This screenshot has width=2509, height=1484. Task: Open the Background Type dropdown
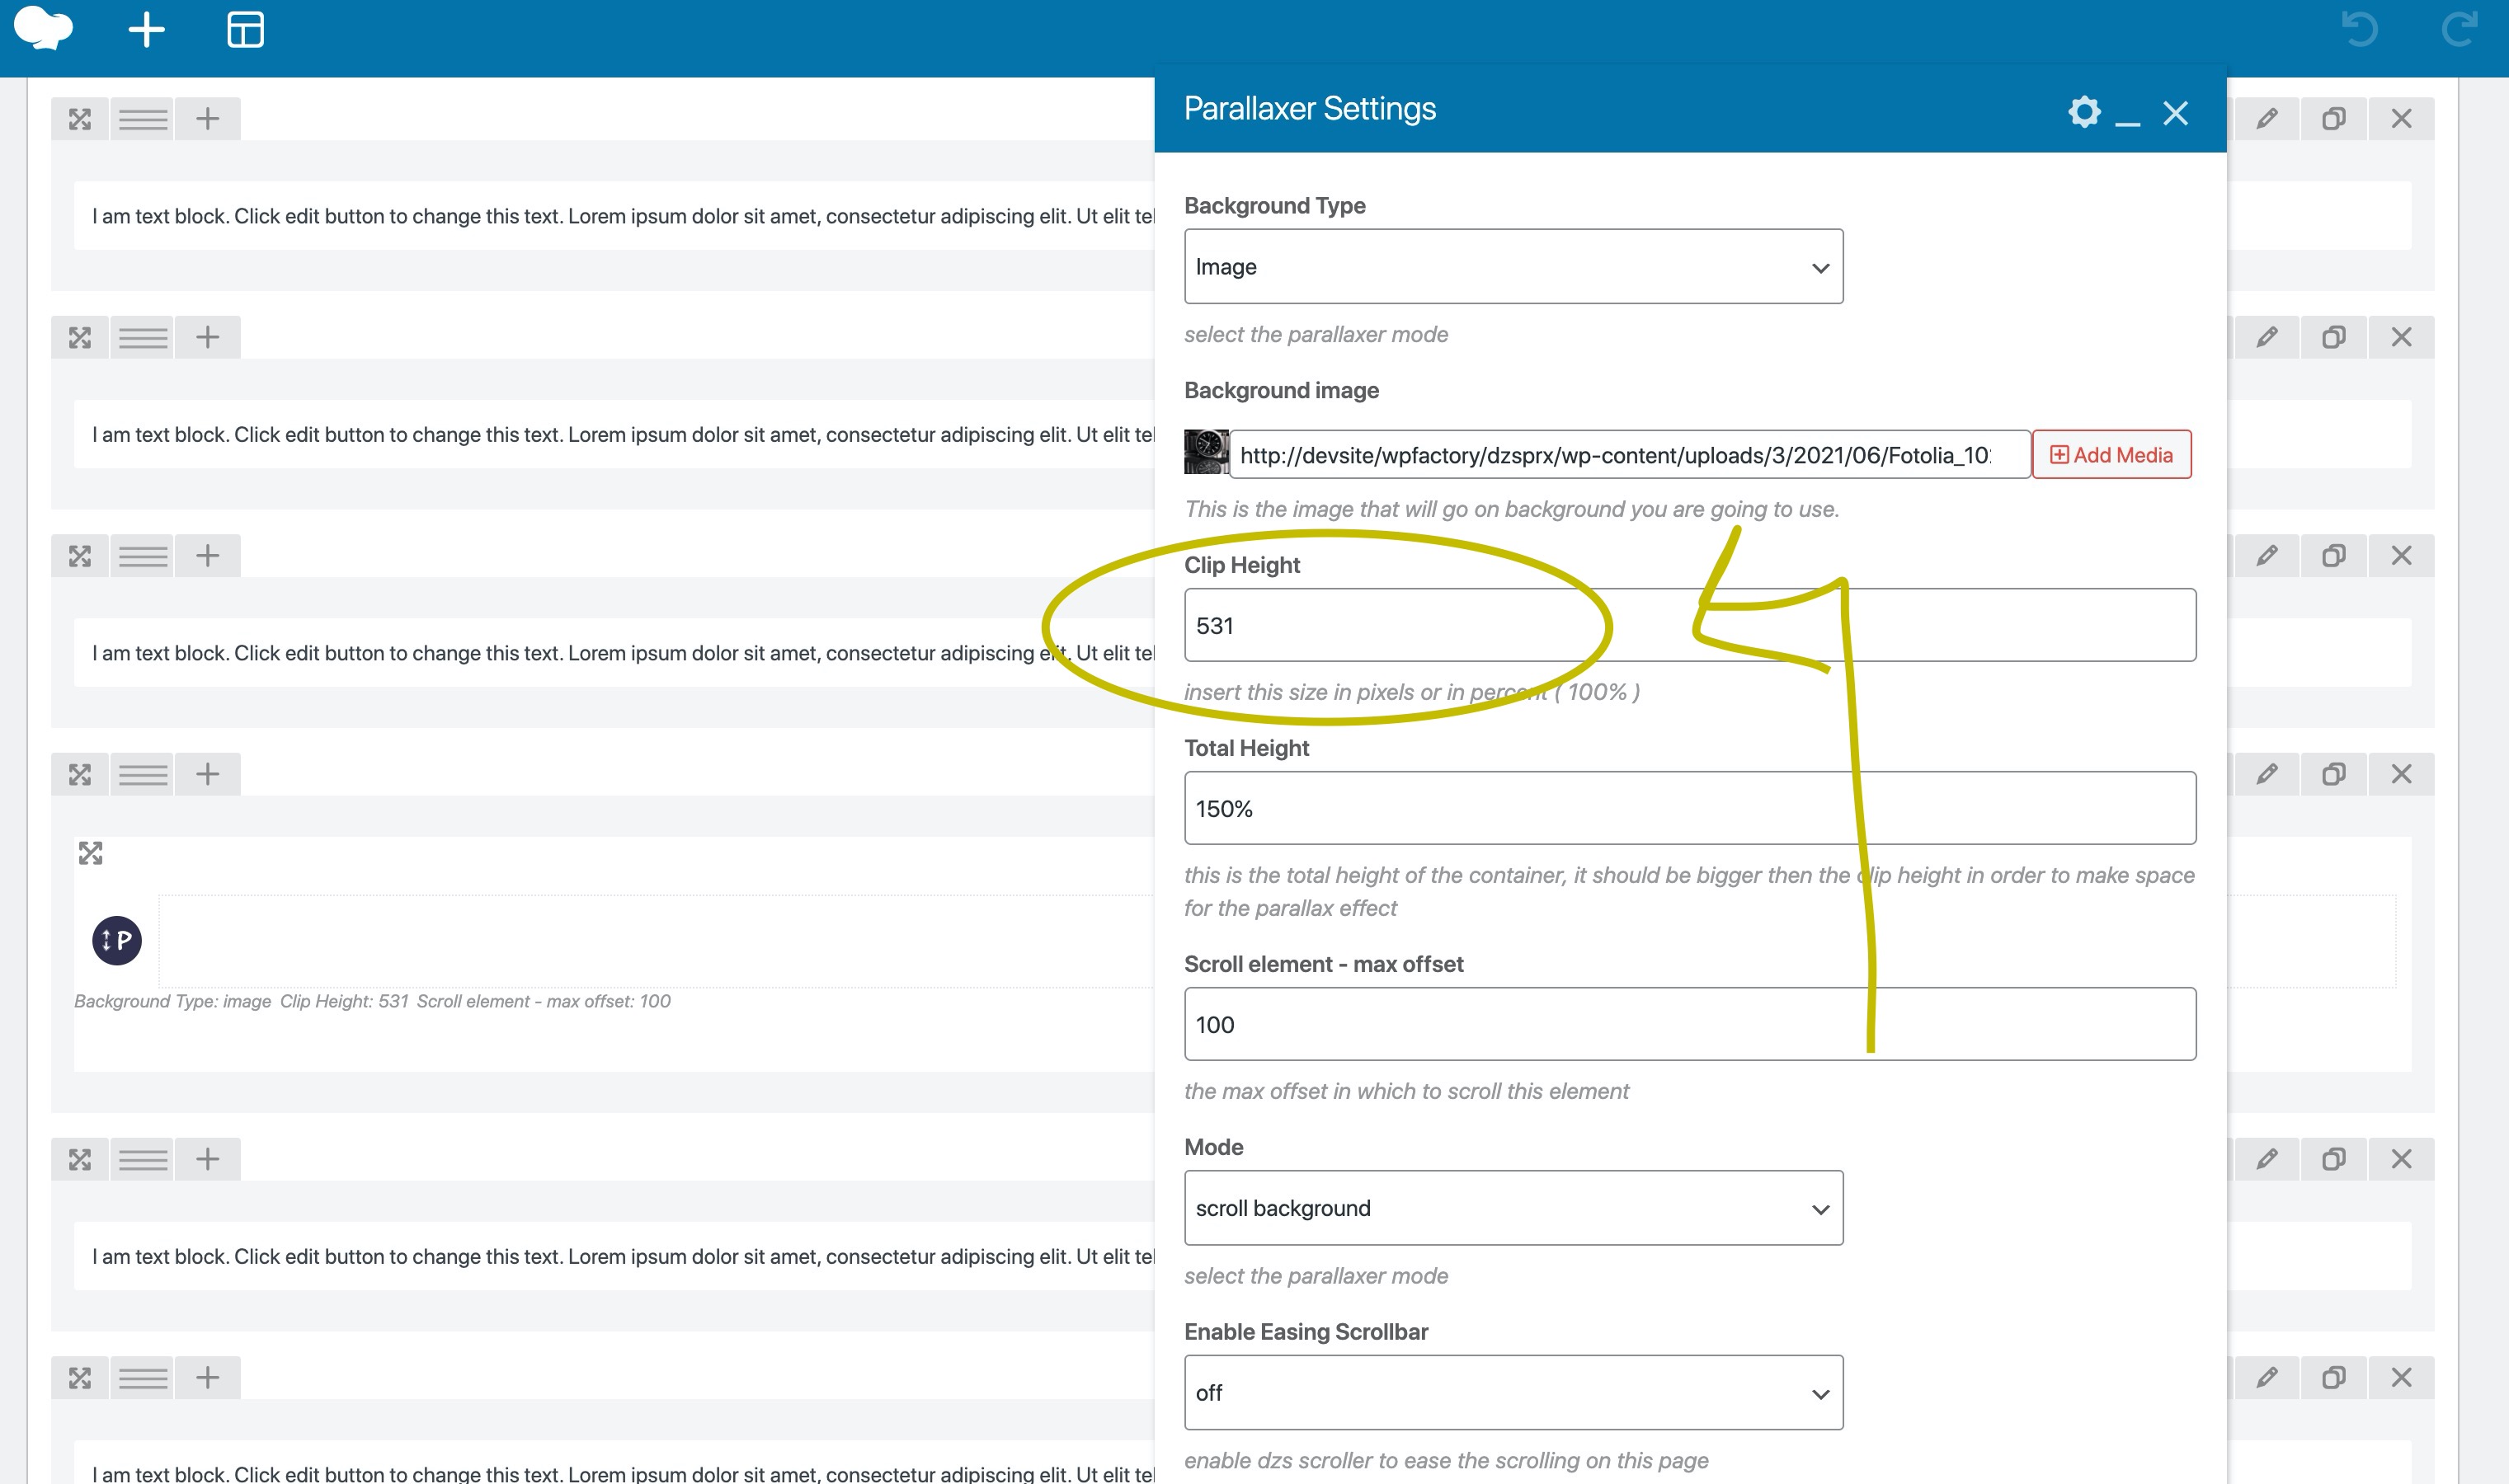coord(1513,267)
